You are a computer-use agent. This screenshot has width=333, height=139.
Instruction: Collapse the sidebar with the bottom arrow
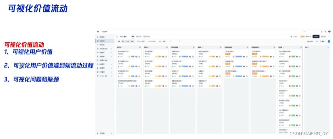112,133
